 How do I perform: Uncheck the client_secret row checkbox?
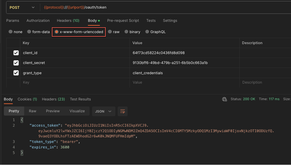[x=16, y=63]
